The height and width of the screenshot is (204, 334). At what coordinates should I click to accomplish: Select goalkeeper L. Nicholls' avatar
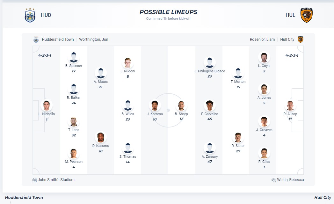47,105
